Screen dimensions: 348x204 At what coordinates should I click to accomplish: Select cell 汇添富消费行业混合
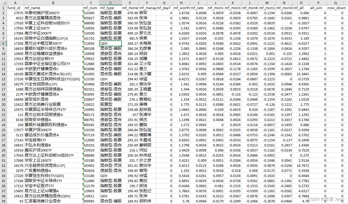coord(53,201)
